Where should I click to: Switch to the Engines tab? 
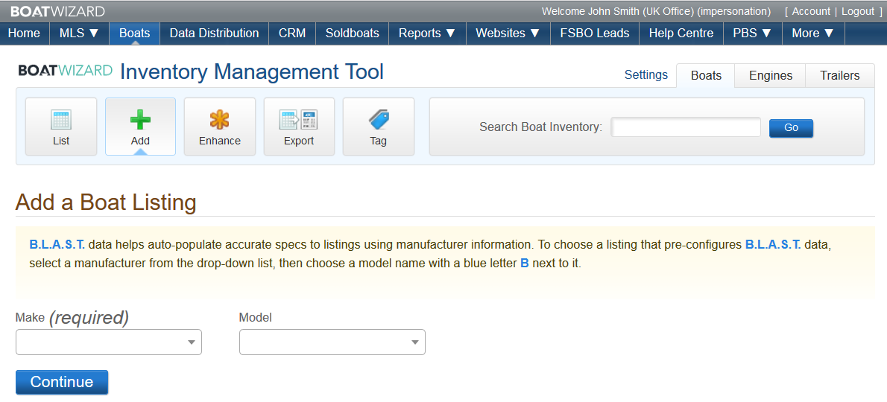[x=771, y=76]
